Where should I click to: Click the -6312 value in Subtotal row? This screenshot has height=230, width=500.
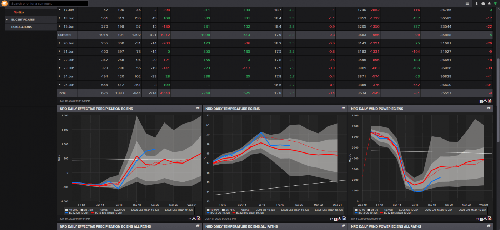point(165,35)
